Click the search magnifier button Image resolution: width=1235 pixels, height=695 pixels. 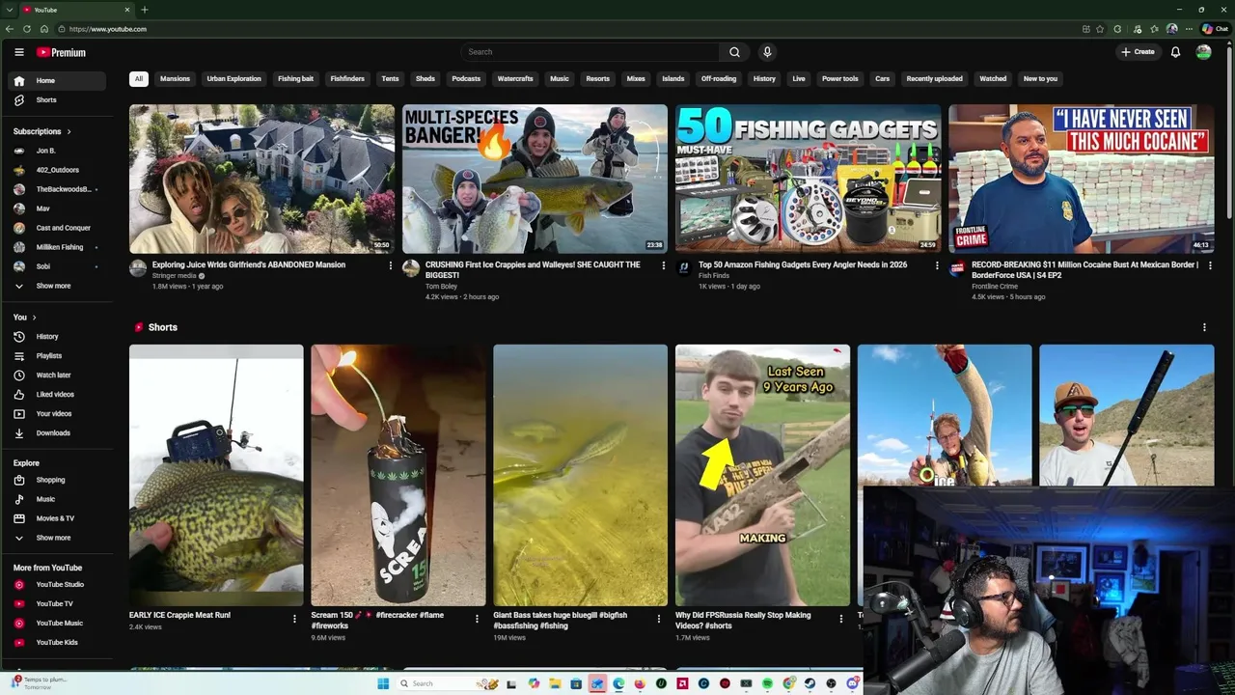coord(734,52)
